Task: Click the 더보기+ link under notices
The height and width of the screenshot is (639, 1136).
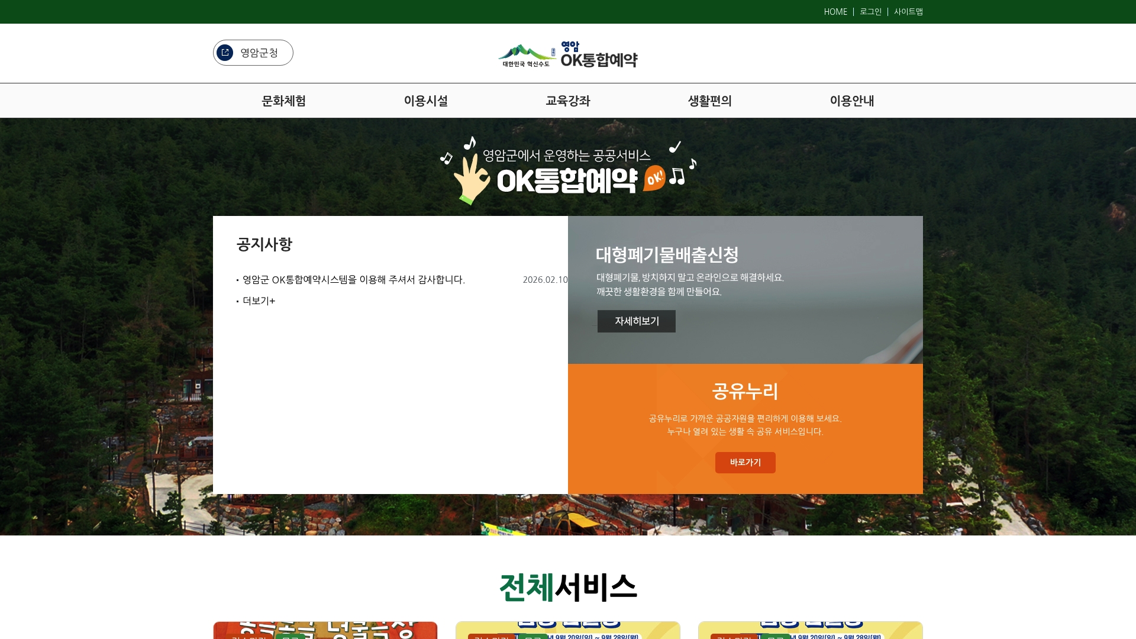Action: point(259,301)
